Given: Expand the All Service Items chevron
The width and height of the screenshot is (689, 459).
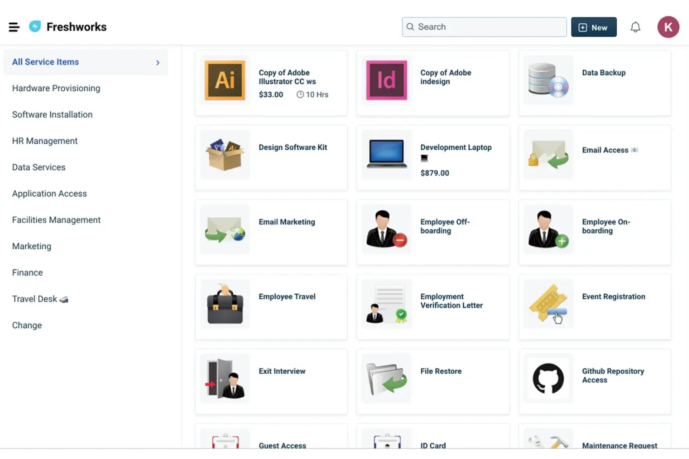Looking at the screenshot, I should (x=158, y=62).
